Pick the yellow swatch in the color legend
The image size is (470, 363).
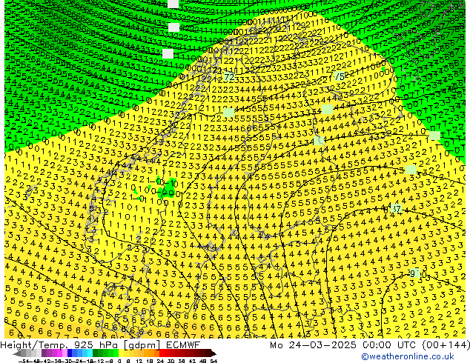click(x=121, y=353)
